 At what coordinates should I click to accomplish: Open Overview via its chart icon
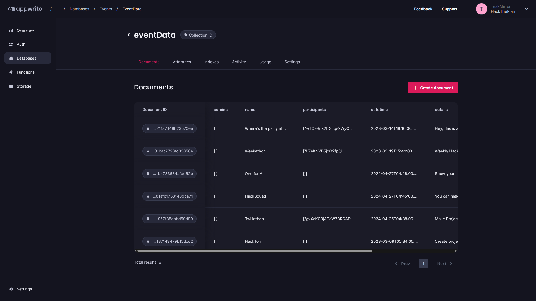(x=11, y=30)
